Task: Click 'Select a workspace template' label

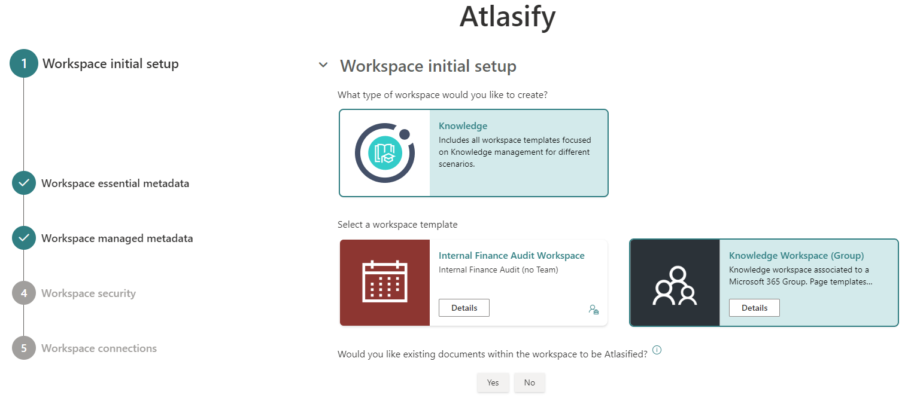Action: 397,225
